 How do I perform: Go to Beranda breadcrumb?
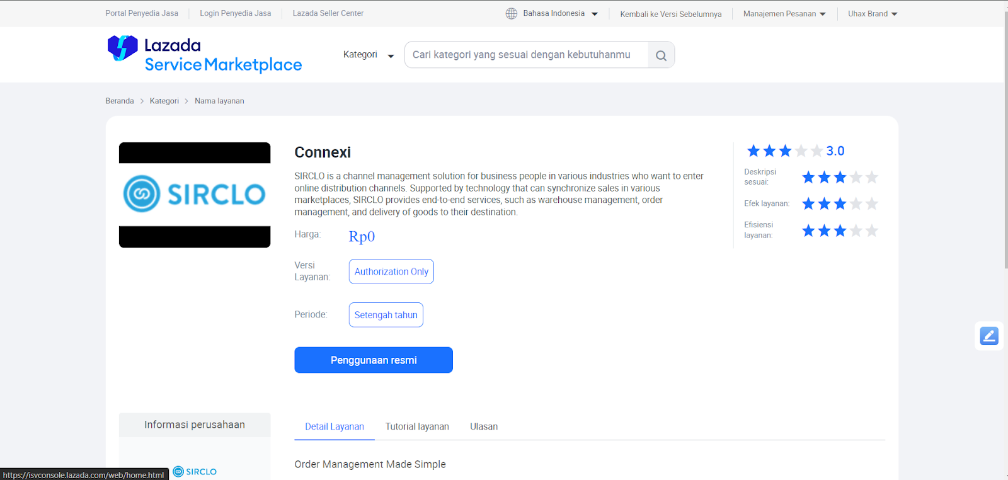pos(120,101)
